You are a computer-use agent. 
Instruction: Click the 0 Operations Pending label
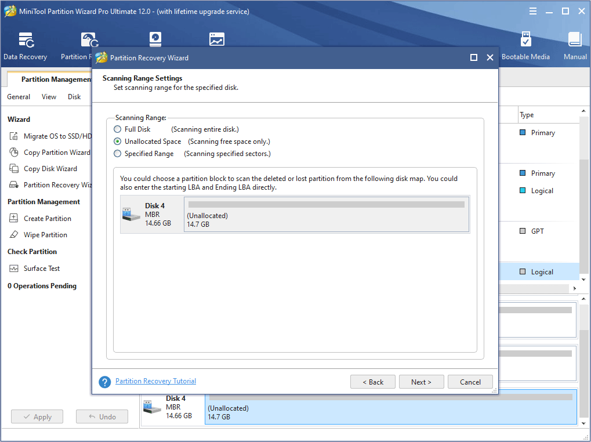coord(42,286)
